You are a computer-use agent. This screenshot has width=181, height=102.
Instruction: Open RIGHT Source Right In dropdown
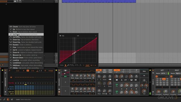click(x=178, y=73)
